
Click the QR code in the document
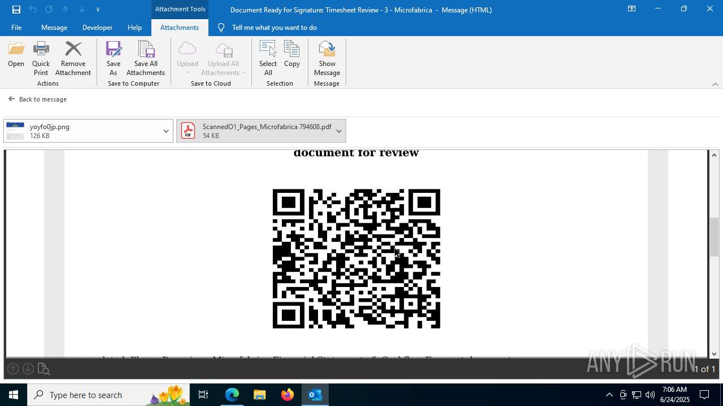pos(356,258)
